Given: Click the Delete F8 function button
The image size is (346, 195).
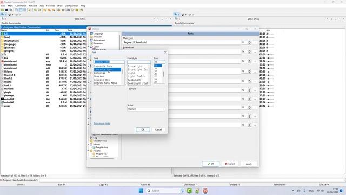Looking at the screenshot, I should (235, 184).
